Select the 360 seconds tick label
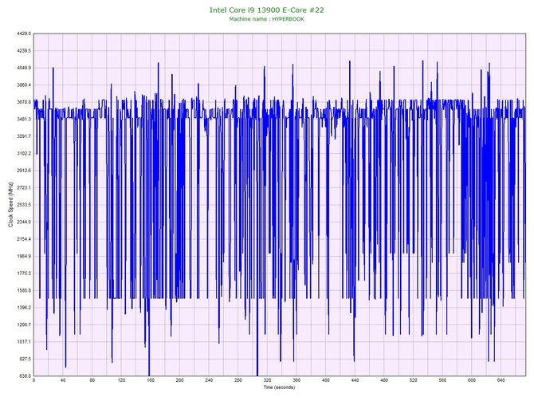This screenshot has width=534, height=401. pos(296,380)
